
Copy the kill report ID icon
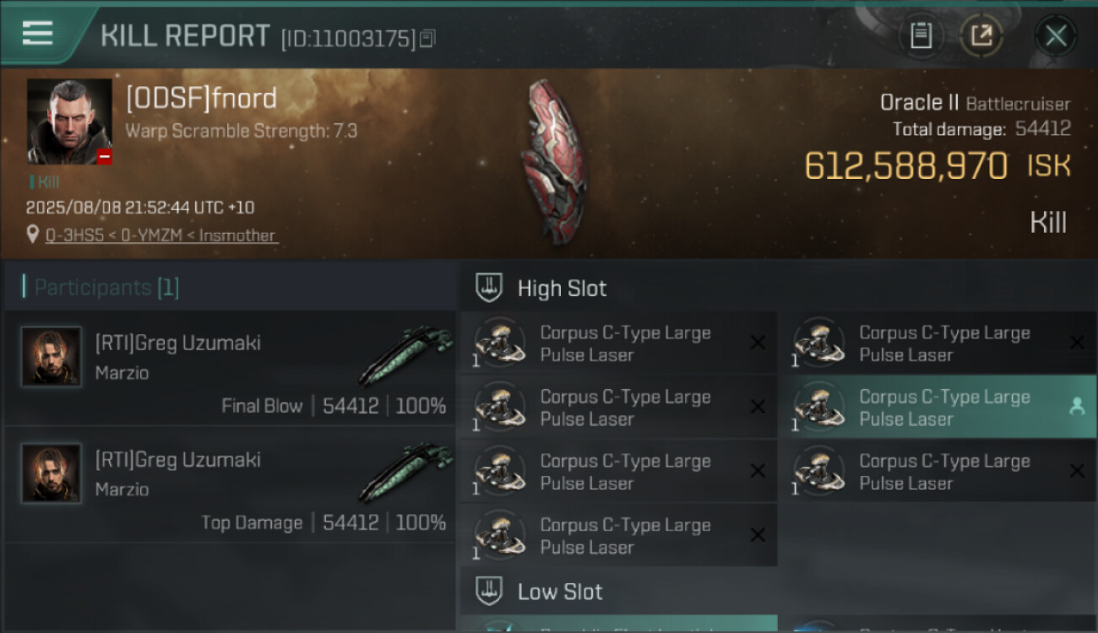[x=427, y=39]
